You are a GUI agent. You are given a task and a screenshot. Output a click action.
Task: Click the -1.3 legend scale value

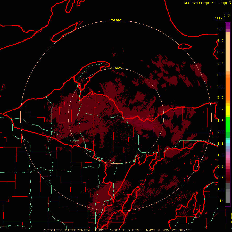click(219, 189)
